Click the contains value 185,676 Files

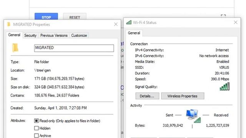(x=57, y=95)
